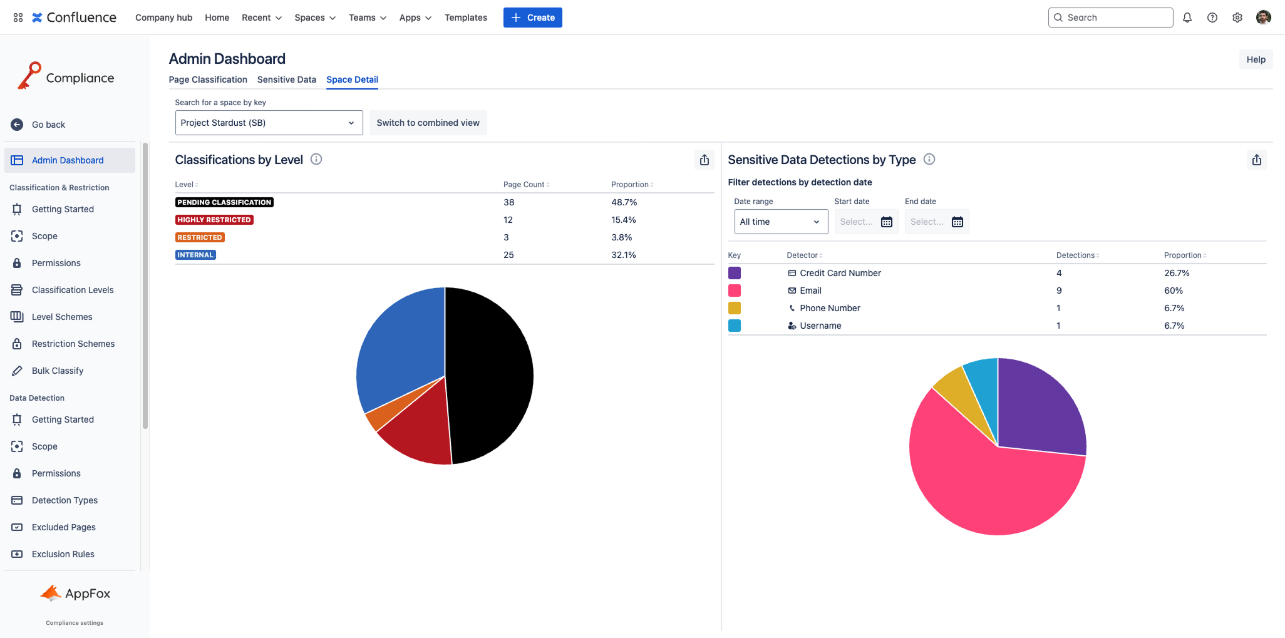Image resolution: width=1285 pixels, height=638 pixels.
Task: Open the app switcher grid icon
Action: (x=18, y=18)
